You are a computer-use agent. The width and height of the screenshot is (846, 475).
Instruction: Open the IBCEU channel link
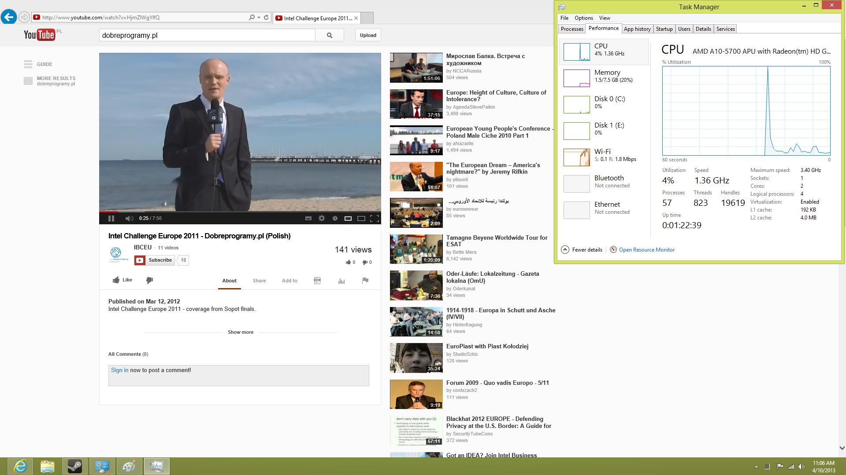(x=143, y=247)
